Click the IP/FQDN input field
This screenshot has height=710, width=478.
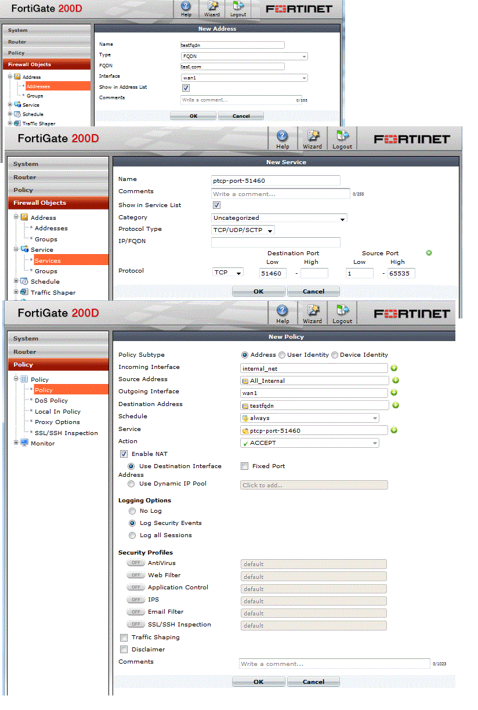276,242
